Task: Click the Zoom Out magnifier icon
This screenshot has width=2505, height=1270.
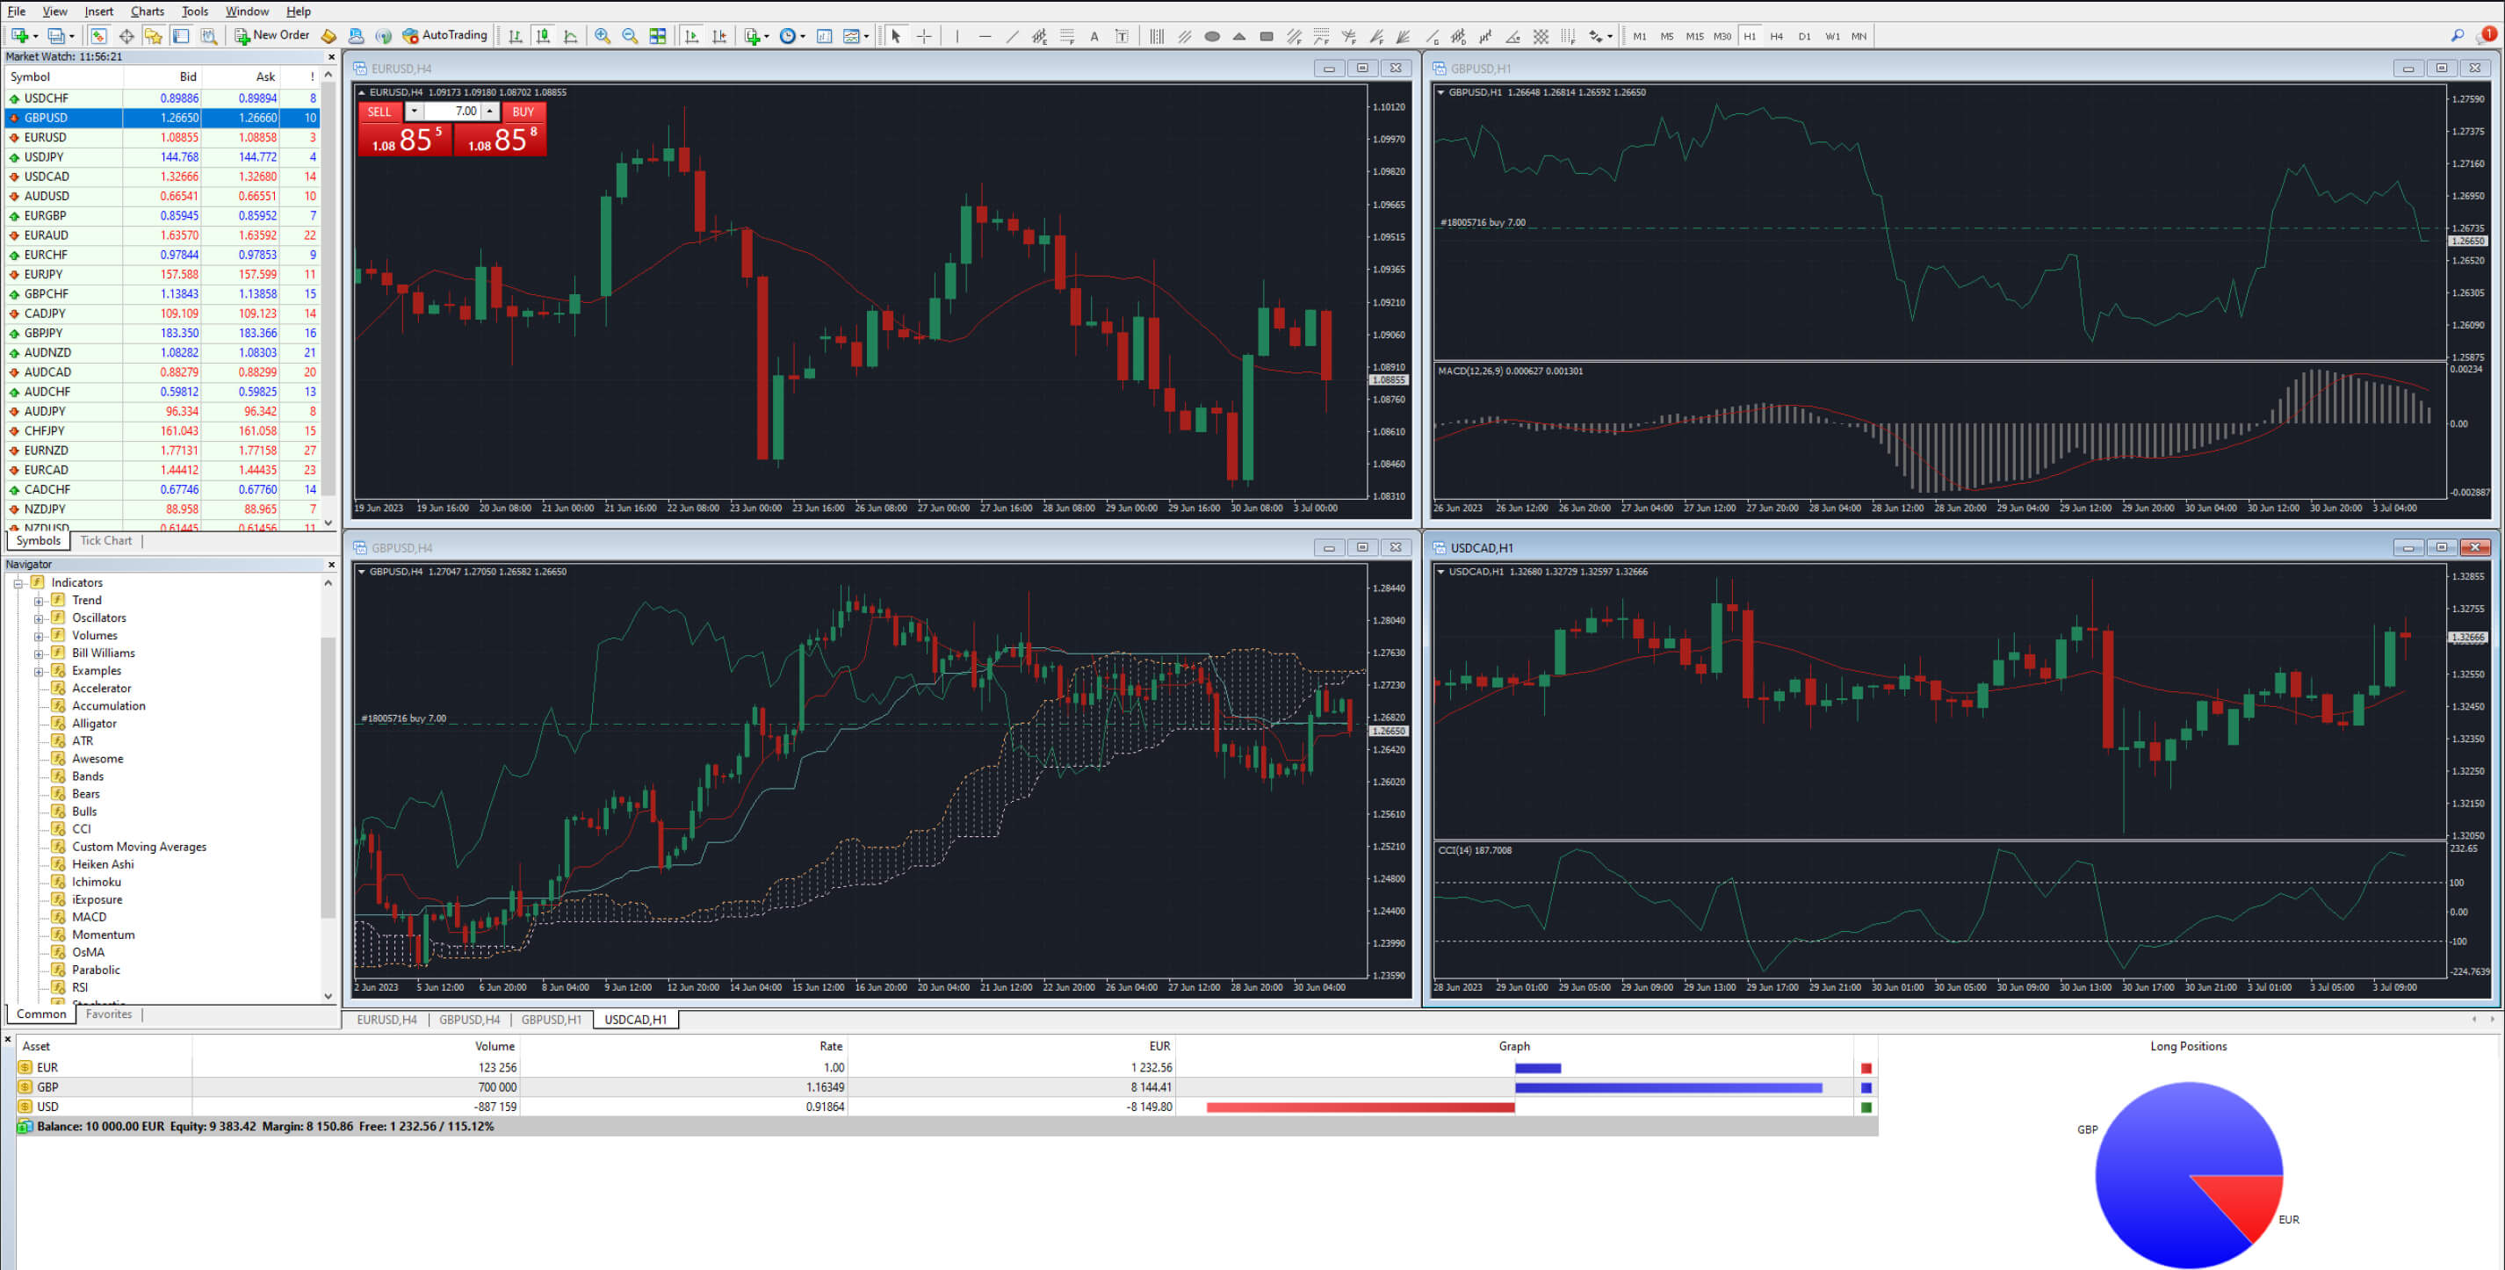Action: (x=629, y=36)
